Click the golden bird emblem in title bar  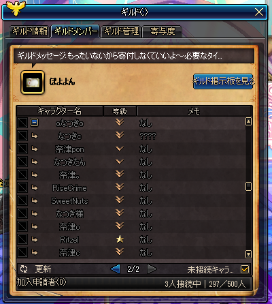click(x=16, y=9)
